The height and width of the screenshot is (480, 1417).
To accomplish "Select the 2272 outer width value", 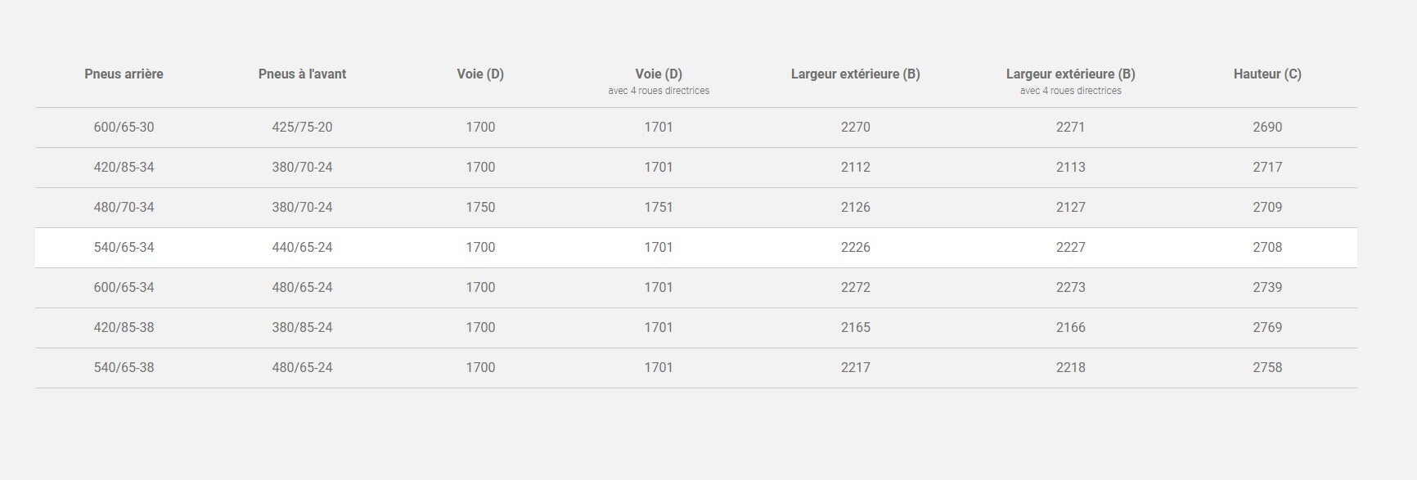I will pos(855,288).
